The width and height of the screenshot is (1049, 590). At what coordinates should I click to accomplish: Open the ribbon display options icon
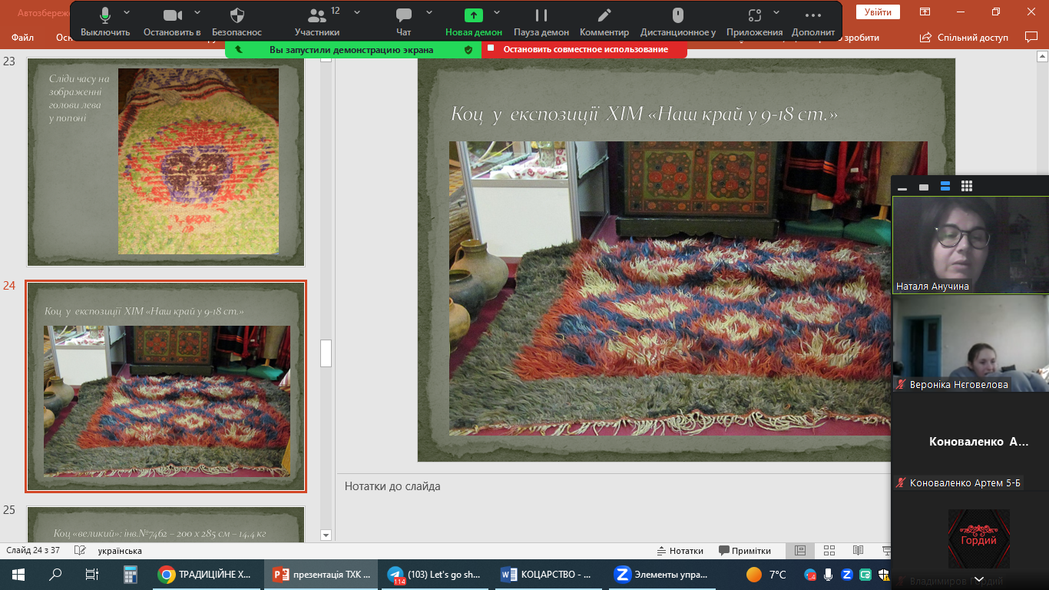(x=925, y=12)
